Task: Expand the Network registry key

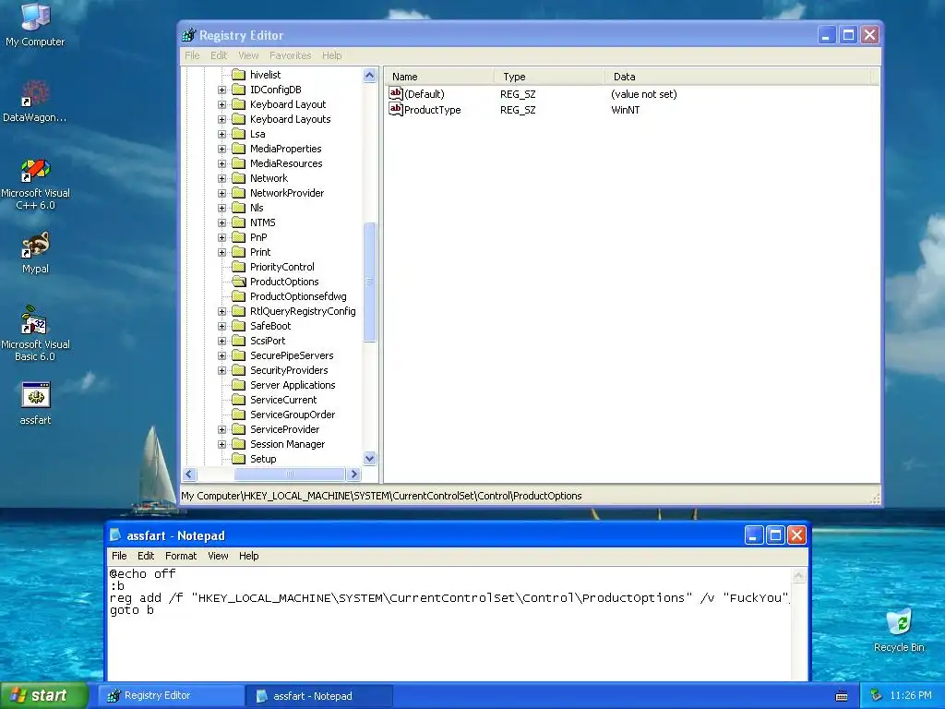Action: (x=221, y=178)
